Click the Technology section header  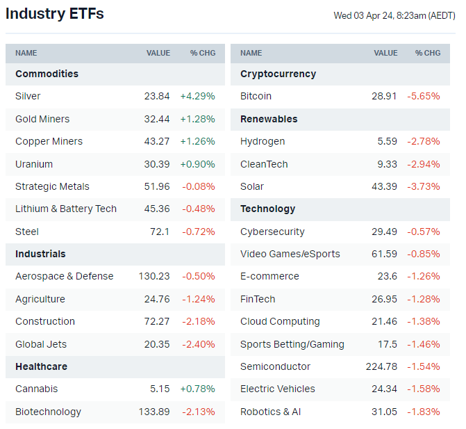click(x=267, y=209)
